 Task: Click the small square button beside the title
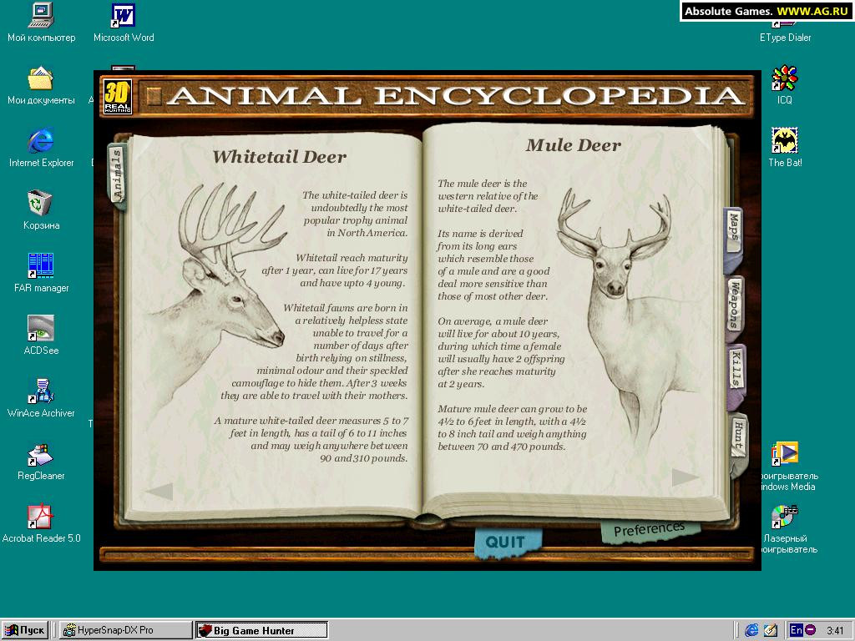154,96
